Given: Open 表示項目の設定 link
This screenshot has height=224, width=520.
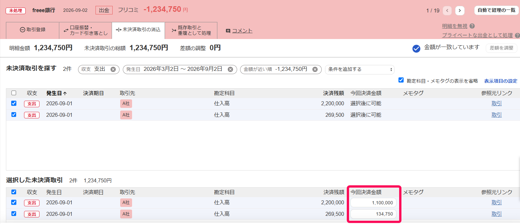Looking at the screenshot, I should (501, 81).
